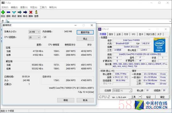The height and width of the screenshot is (113, 172).
Task: Click the 7-Zip address path field
Action: [x=87, y=21]
